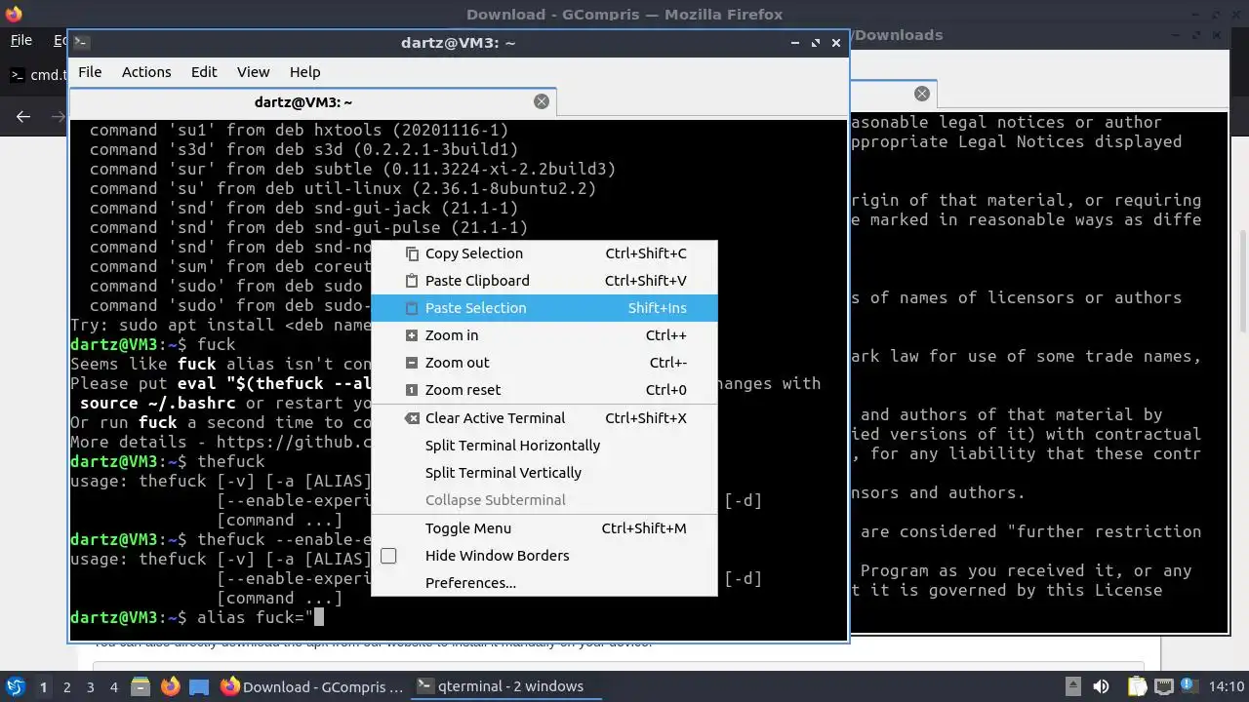The width and height of the screenshot is (1249, 702).
Task: Open the QTerminal View menu
Action: (253, 72)
